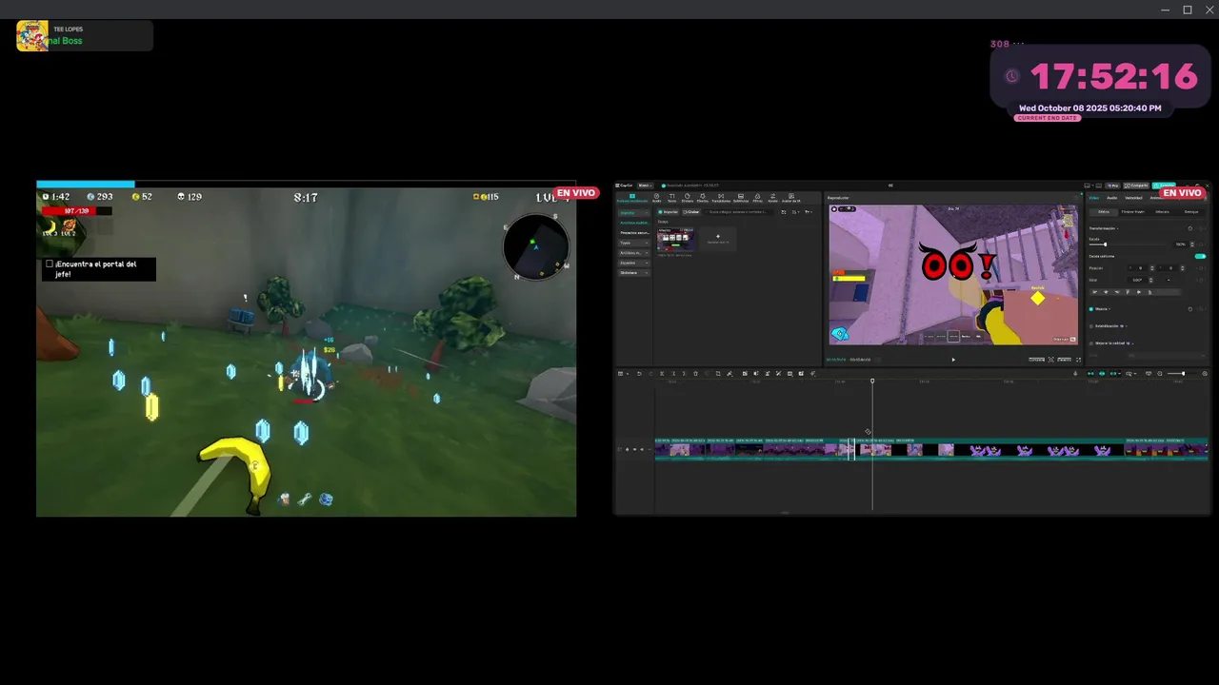Collapse the Transformación section
This screenshot has width=1219, height=685.
pos(1118,228)
